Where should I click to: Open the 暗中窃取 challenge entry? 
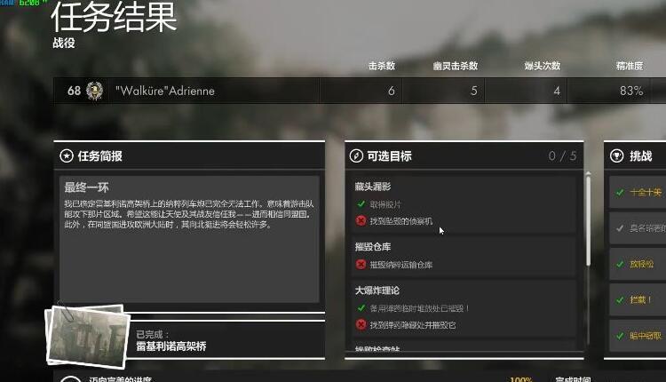click(638, 336)
